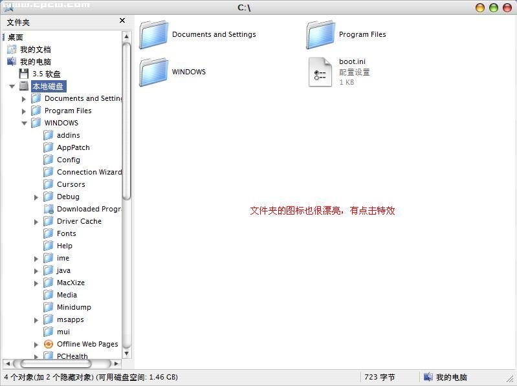Viewport: 517px width, 386px height.
Task: Click the Media folder icon
Action: tap(49, 295)
